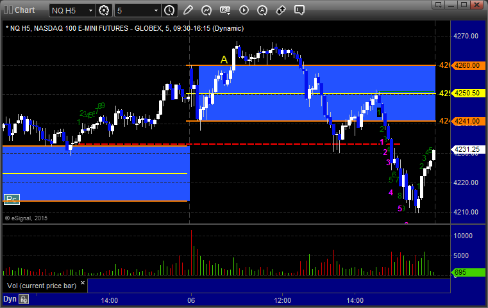
Task: Click the green 695 volume label
Action: (467, 273)
